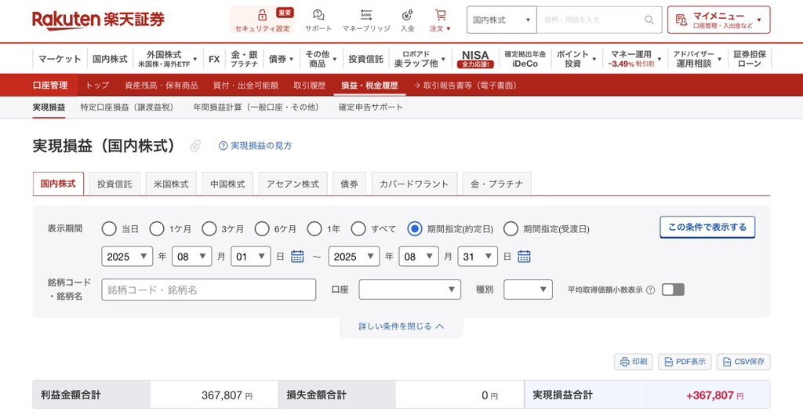Select 1ヶ月 display period
This screenshot has width=803, height=419.
click(x=156, y=229)
